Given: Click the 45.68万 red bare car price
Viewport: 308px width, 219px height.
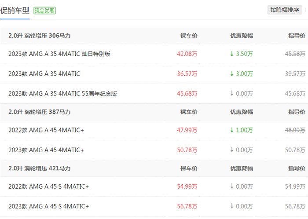Looking at the screenshot, I should click(187, 94).
